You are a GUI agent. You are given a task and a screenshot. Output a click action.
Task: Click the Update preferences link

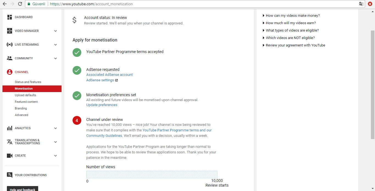point(102,105)
